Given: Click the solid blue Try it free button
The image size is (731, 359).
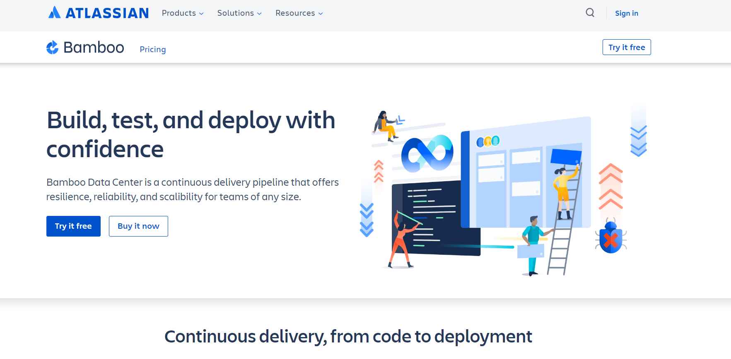Looking at the screenshot, I should pos(73,226).
